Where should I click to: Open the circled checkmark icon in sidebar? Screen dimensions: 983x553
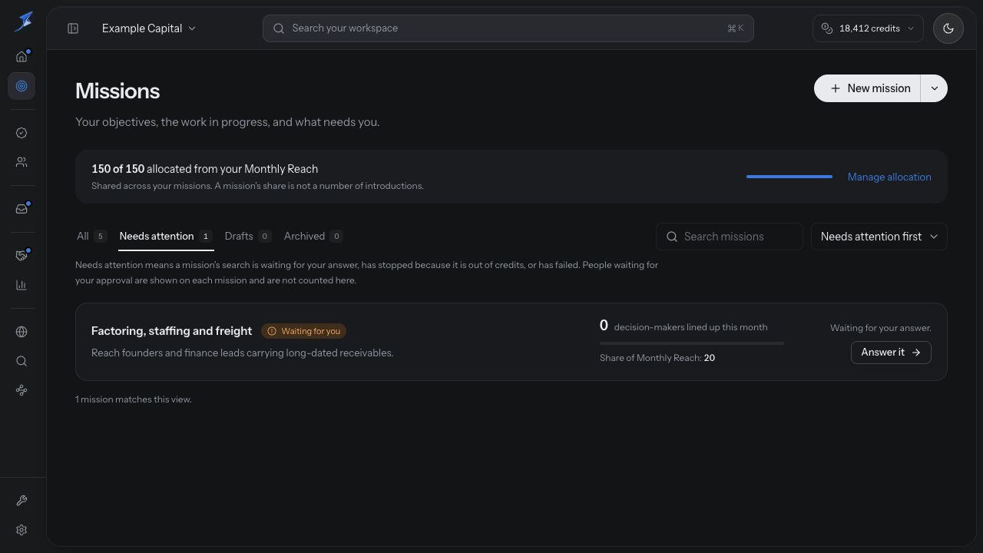coord(22,133)
